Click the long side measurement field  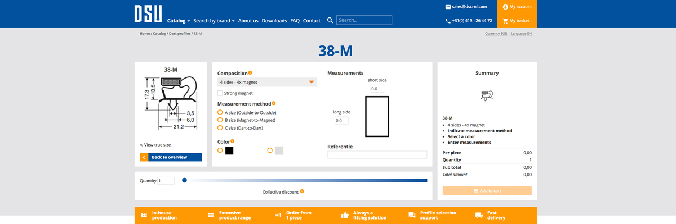click(x=341, y=121)
